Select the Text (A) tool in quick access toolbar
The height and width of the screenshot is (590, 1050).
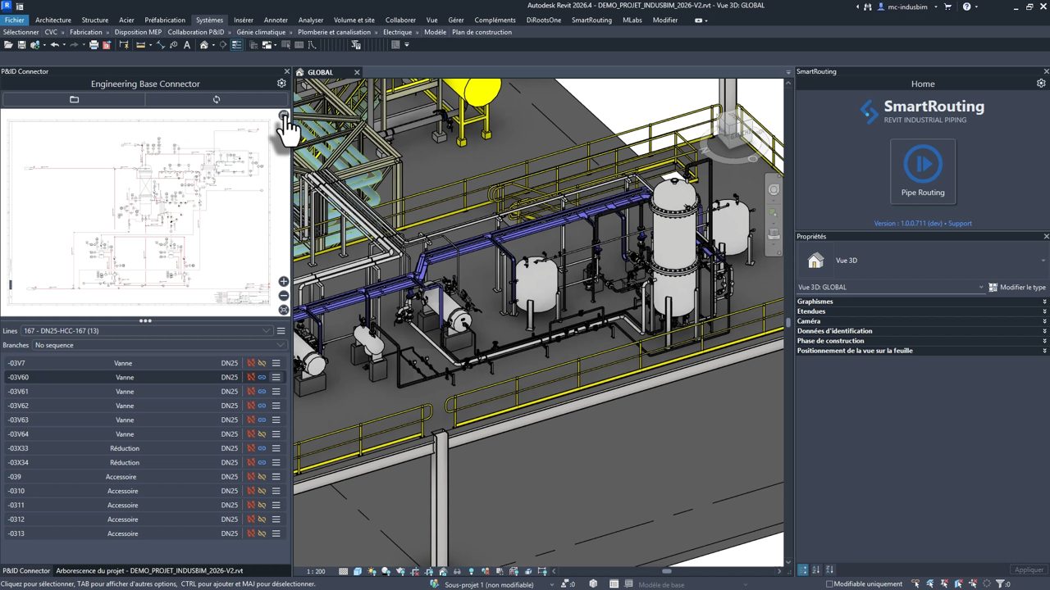[187, 44]
